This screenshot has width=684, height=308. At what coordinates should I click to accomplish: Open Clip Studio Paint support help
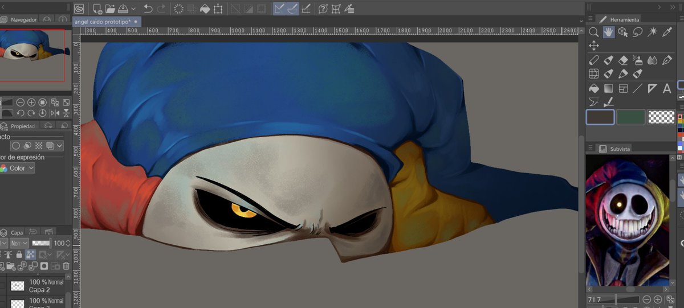point(323,9)
